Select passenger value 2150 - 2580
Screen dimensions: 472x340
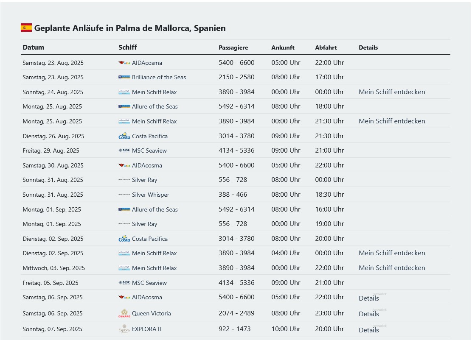[x=236, y=77]
